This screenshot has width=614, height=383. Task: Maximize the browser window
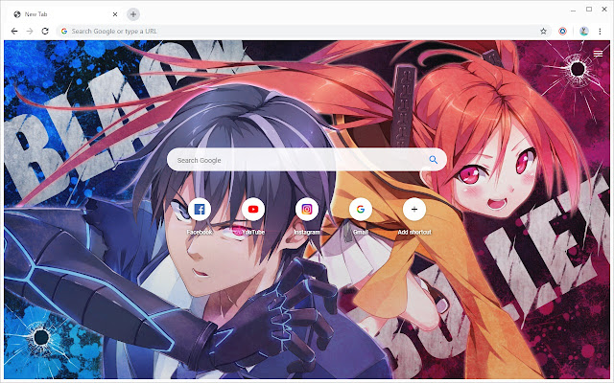[589, 9]
